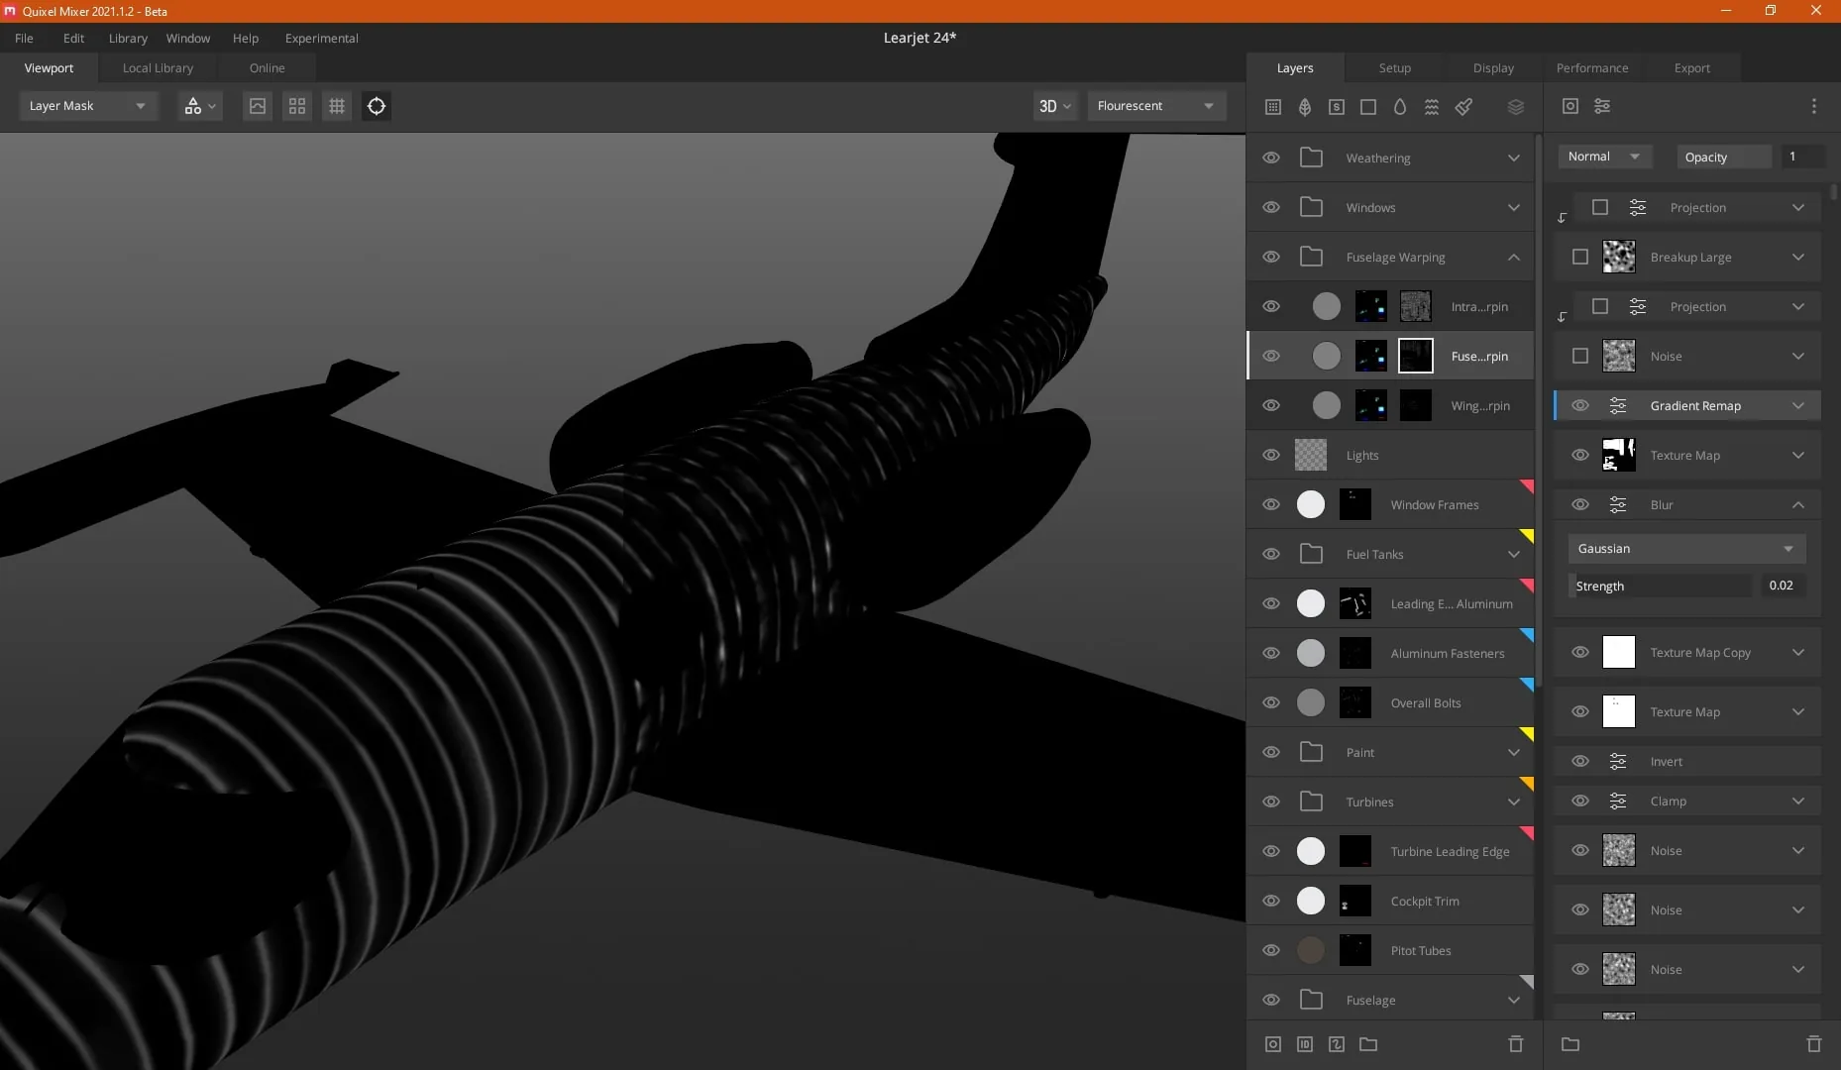Enable the Breakup Large mask checkbox
1841x1070 pixels.
pos(1580,257)
